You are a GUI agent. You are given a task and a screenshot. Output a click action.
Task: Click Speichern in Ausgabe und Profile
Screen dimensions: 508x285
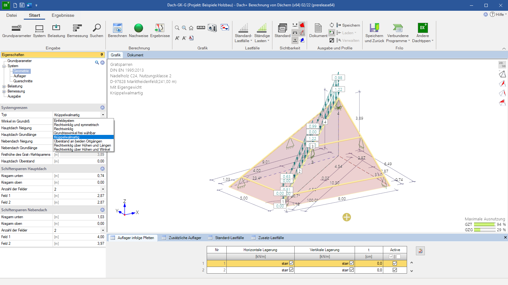tap(348, 25)
